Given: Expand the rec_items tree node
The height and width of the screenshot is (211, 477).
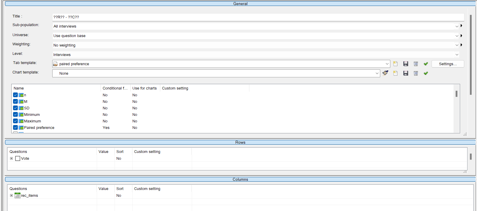Looking at the screenshot, I should pyautogui.click(x=11, y=196).
